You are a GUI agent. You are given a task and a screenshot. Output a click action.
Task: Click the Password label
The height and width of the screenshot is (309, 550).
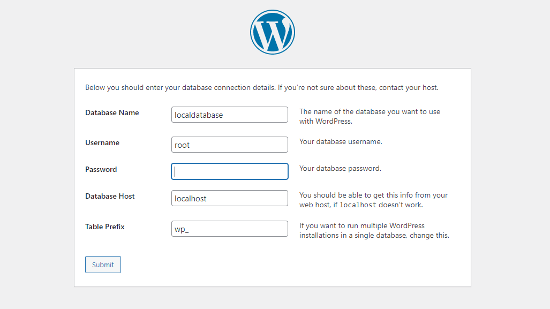(101, 169)
